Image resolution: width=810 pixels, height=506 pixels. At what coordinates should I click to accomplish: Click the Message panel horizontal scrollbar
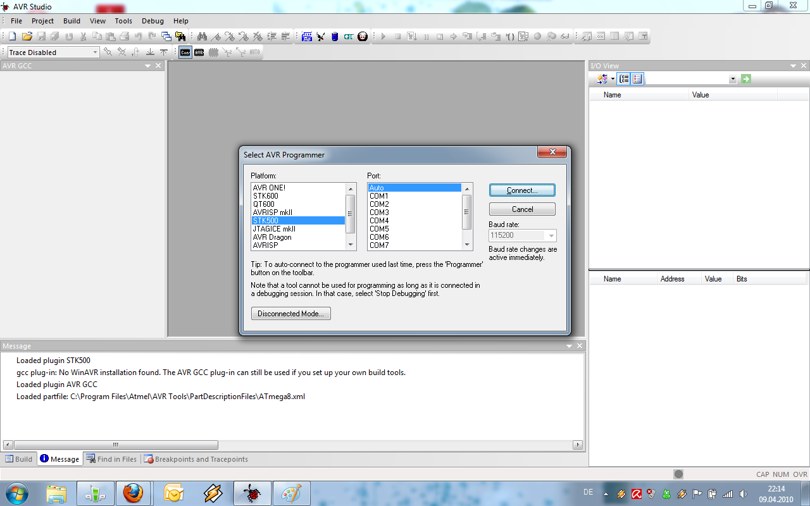(x=293, y=445)
